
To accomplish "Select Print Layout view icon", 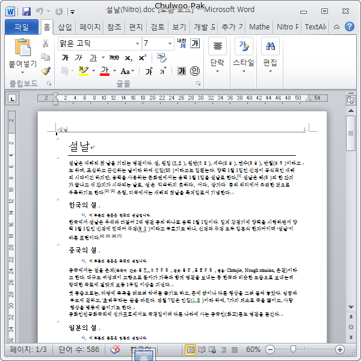I will [x=190, y=350].
